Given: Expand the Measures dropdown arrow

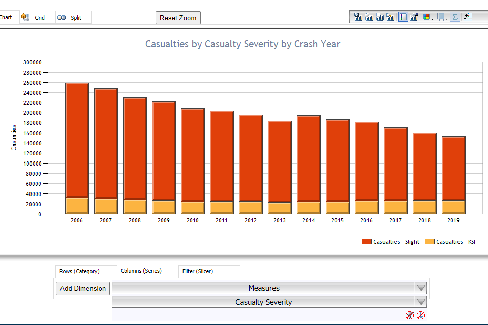Looking at the screenshot, I should click(x=421, y=288).
